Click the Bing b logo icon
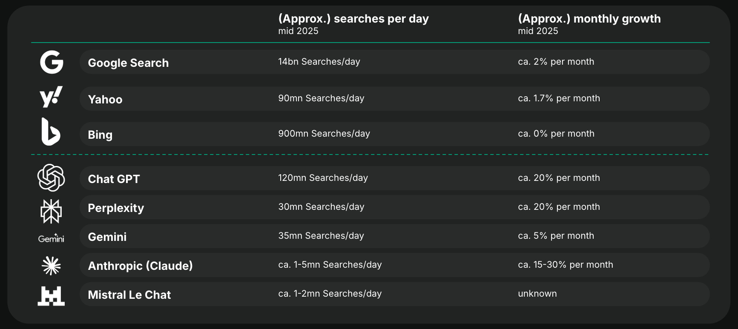Screen dimensions: 738x329 [x=51, y=132]
